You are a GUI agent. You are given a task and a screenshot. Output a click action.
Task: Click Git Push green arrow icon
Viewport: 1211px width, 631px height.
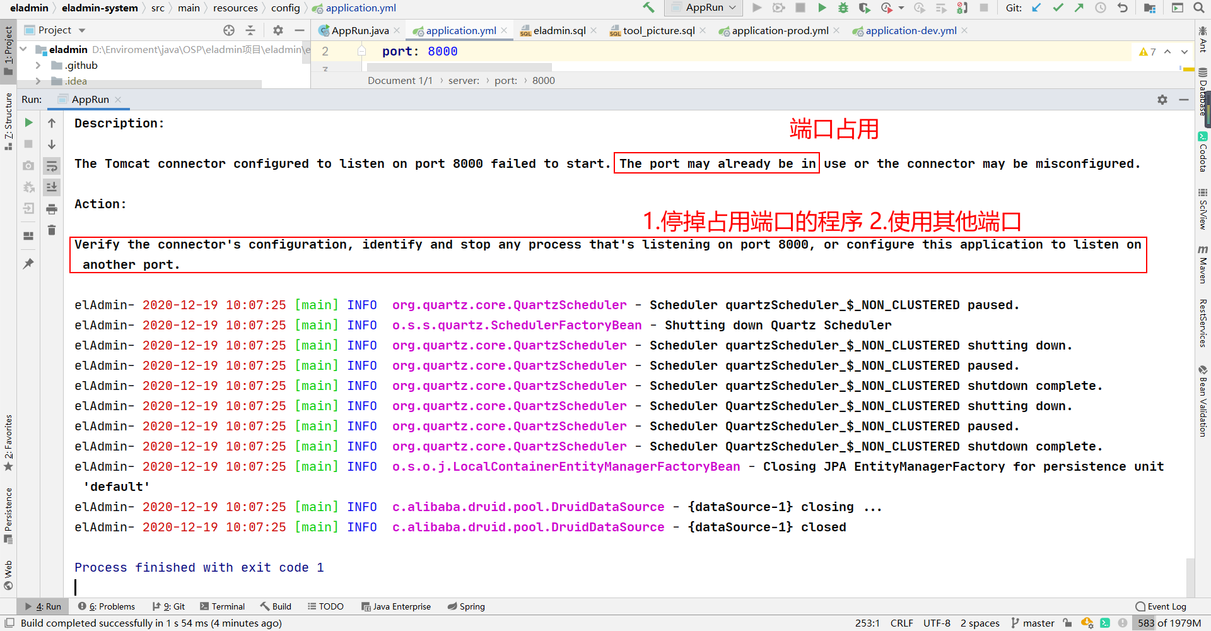tap(1079, 8)
